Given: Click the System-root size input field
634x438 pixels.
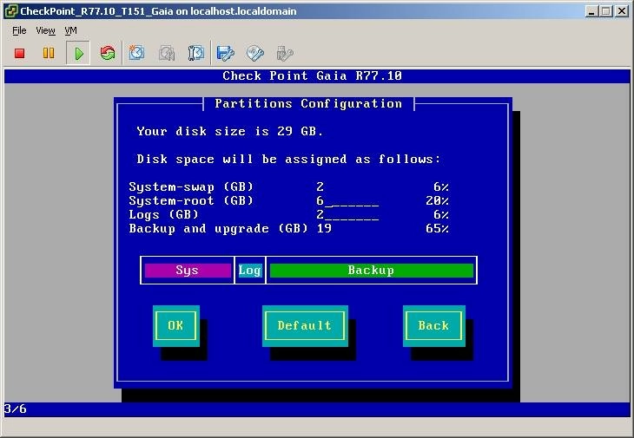Looking at the screenshot, I should (x=347, y=200).
